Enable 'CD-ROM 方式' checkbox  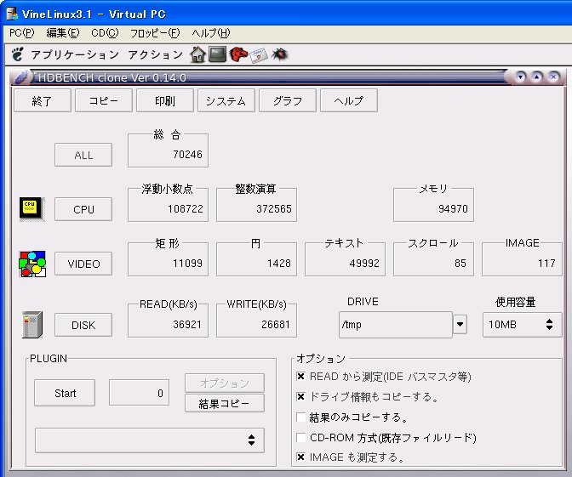(x=301, y=437)
